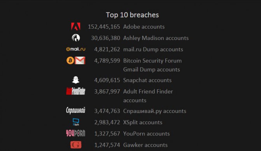Click the 152,445,165 account count
Image resolution: width=261 pixels, height=151 pixels.
coord(104,27)
